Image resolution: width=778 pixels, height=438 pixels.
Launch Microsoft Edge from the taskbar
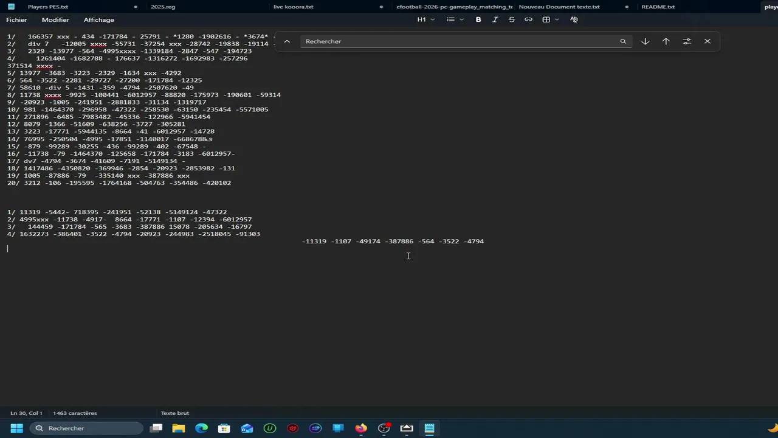pyautogui.click(x=201, y=428)
